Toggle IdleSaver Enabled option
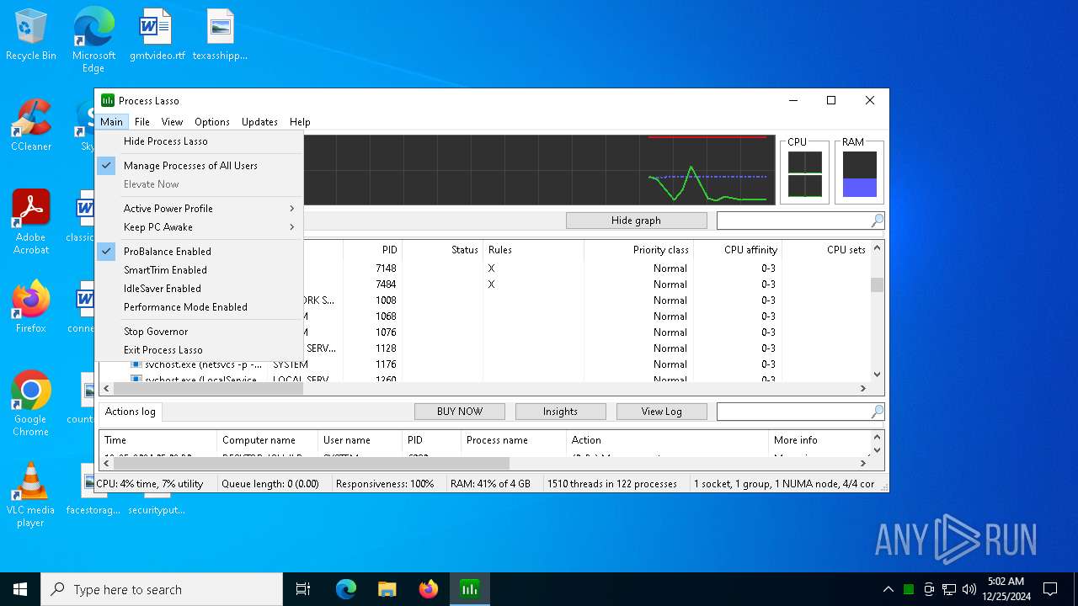 [x=199, y=289]
